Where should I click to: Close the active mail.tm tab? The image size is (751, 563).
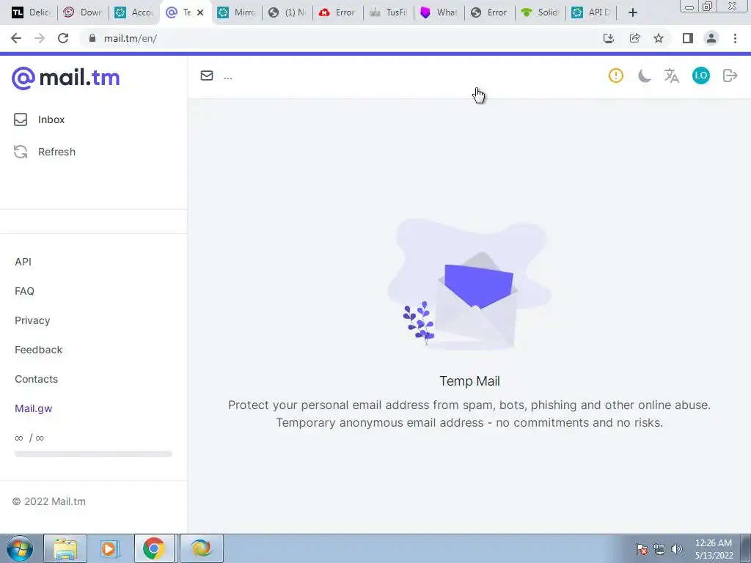(x=200, y=12)
